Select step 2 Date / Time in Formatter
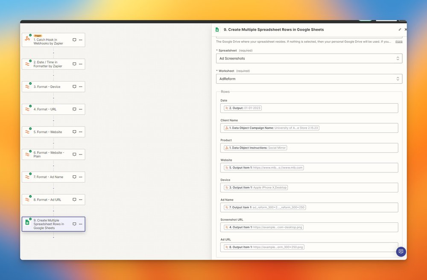 click(x=53, y=64)
